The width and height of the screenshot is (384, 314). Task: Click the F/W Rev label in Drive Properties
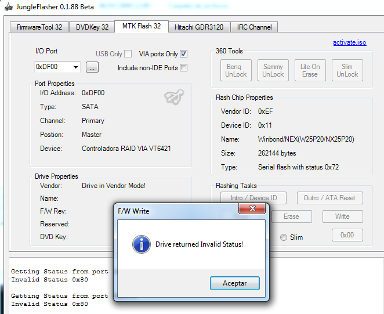click(53, 211)
